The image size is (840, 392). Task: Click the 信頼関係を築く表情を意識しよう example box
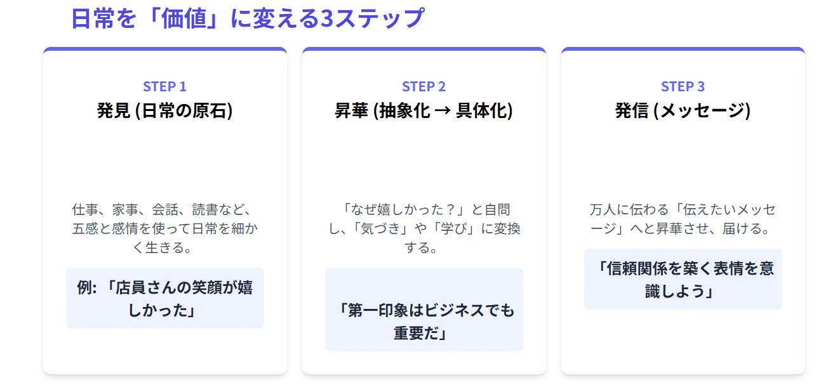(x=683, y=279)
